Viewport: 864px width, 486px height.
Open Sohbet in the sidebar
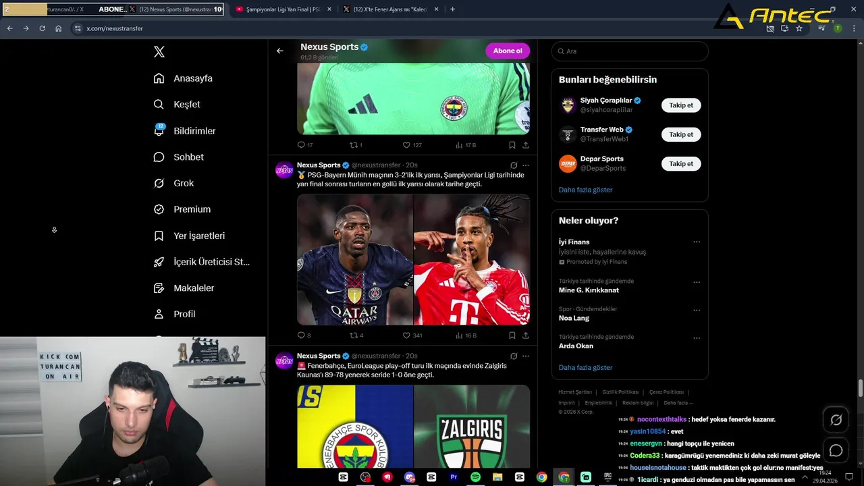click(x=178, y=157)
